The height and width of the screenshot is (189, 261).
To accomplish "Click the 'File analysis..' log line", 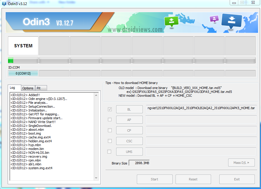I will 29,103.
